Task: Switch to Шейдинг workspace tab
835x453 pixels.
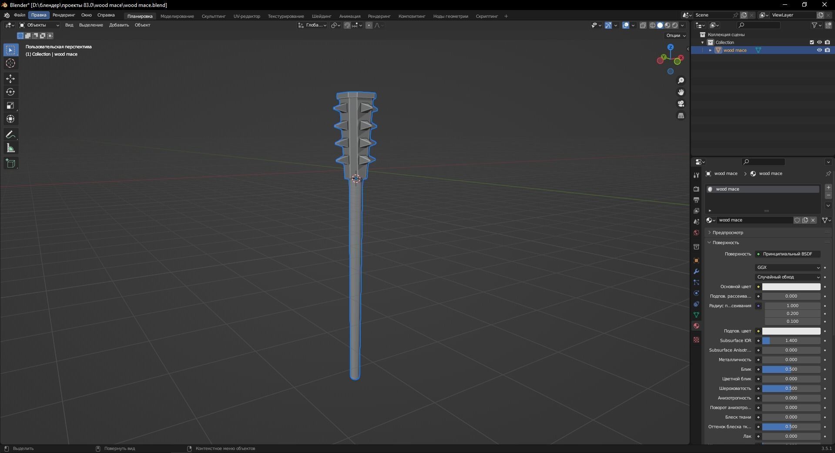Action: pyautogui.click(x=322, y=16)
